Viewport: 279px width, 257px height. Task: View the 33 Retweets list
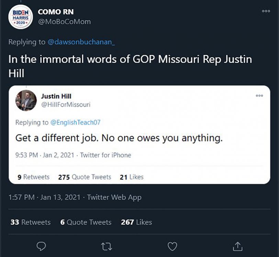[x=31, y=222]
